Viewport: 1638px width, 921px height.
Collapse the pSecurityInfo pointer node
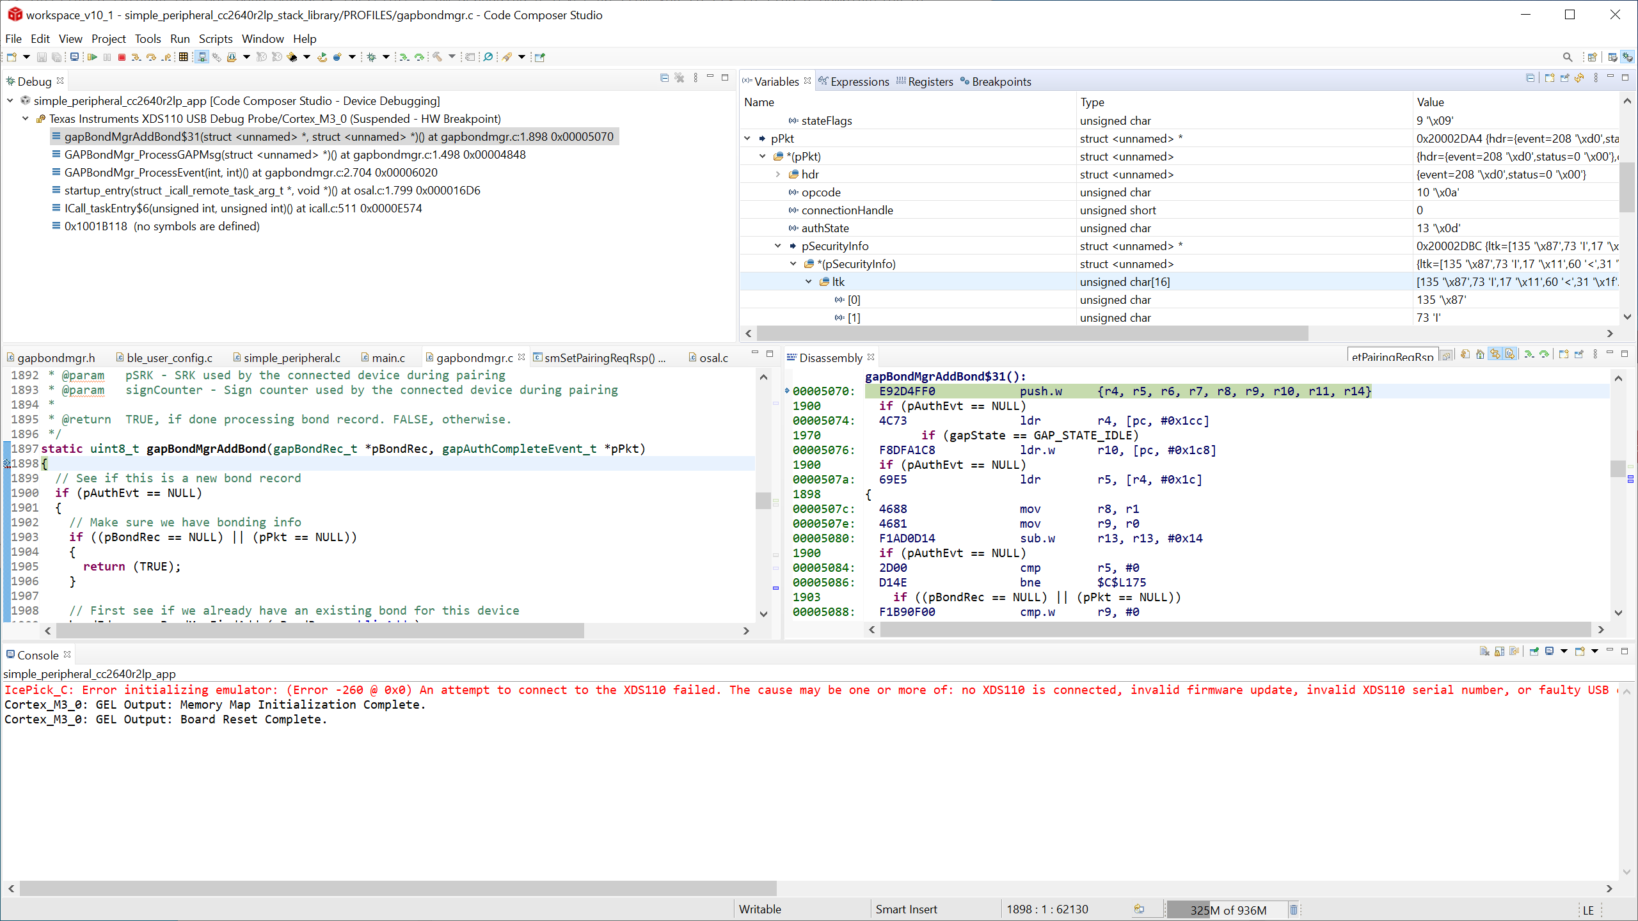click(x=778, y=246)
